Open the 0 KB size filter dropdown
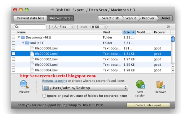Image resolution: width=181 pixels, height=114 pixels. pos(99,27)
